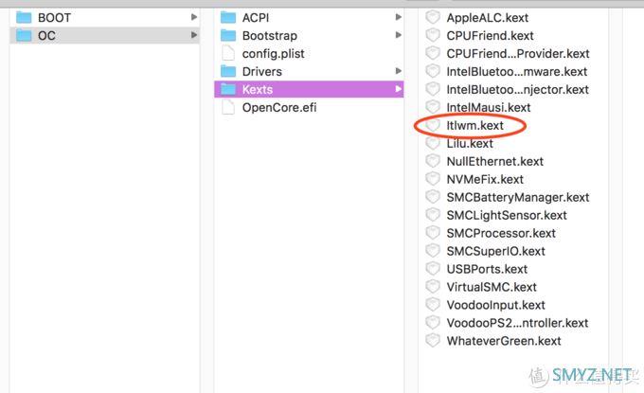The width and height of the screenshot is (644, 393).
Task: Expand the OC folder arrow
Action: 194,35
